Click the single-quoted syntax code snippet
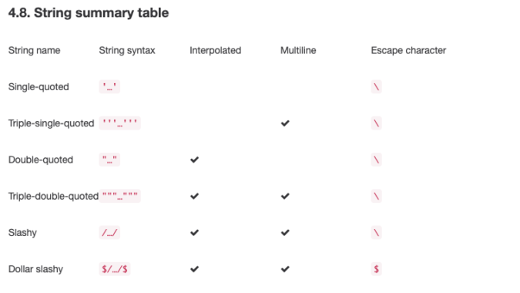This screenshot has width=520, height=293. point(109,87)
